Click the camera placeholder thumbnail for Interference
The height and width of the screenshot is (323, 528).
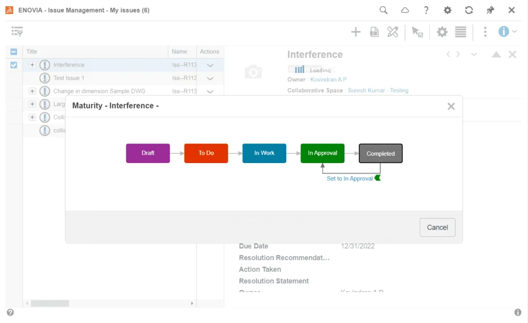(253, 72)
